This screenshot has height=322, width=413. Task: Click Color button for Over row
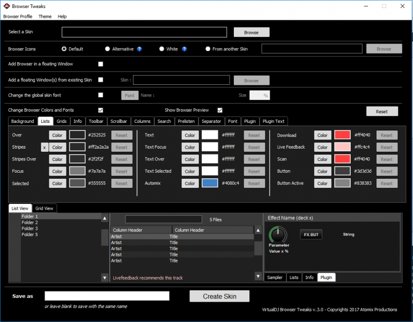57,135
